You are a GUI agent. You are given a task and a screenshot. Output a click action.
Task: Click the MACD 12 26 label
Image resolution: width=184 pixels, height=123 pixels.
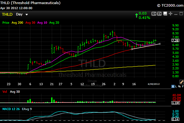(11, 109)
